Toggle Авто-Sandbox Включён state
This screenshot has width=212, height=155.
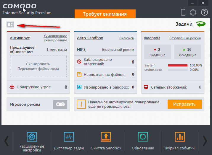point(126,38)
